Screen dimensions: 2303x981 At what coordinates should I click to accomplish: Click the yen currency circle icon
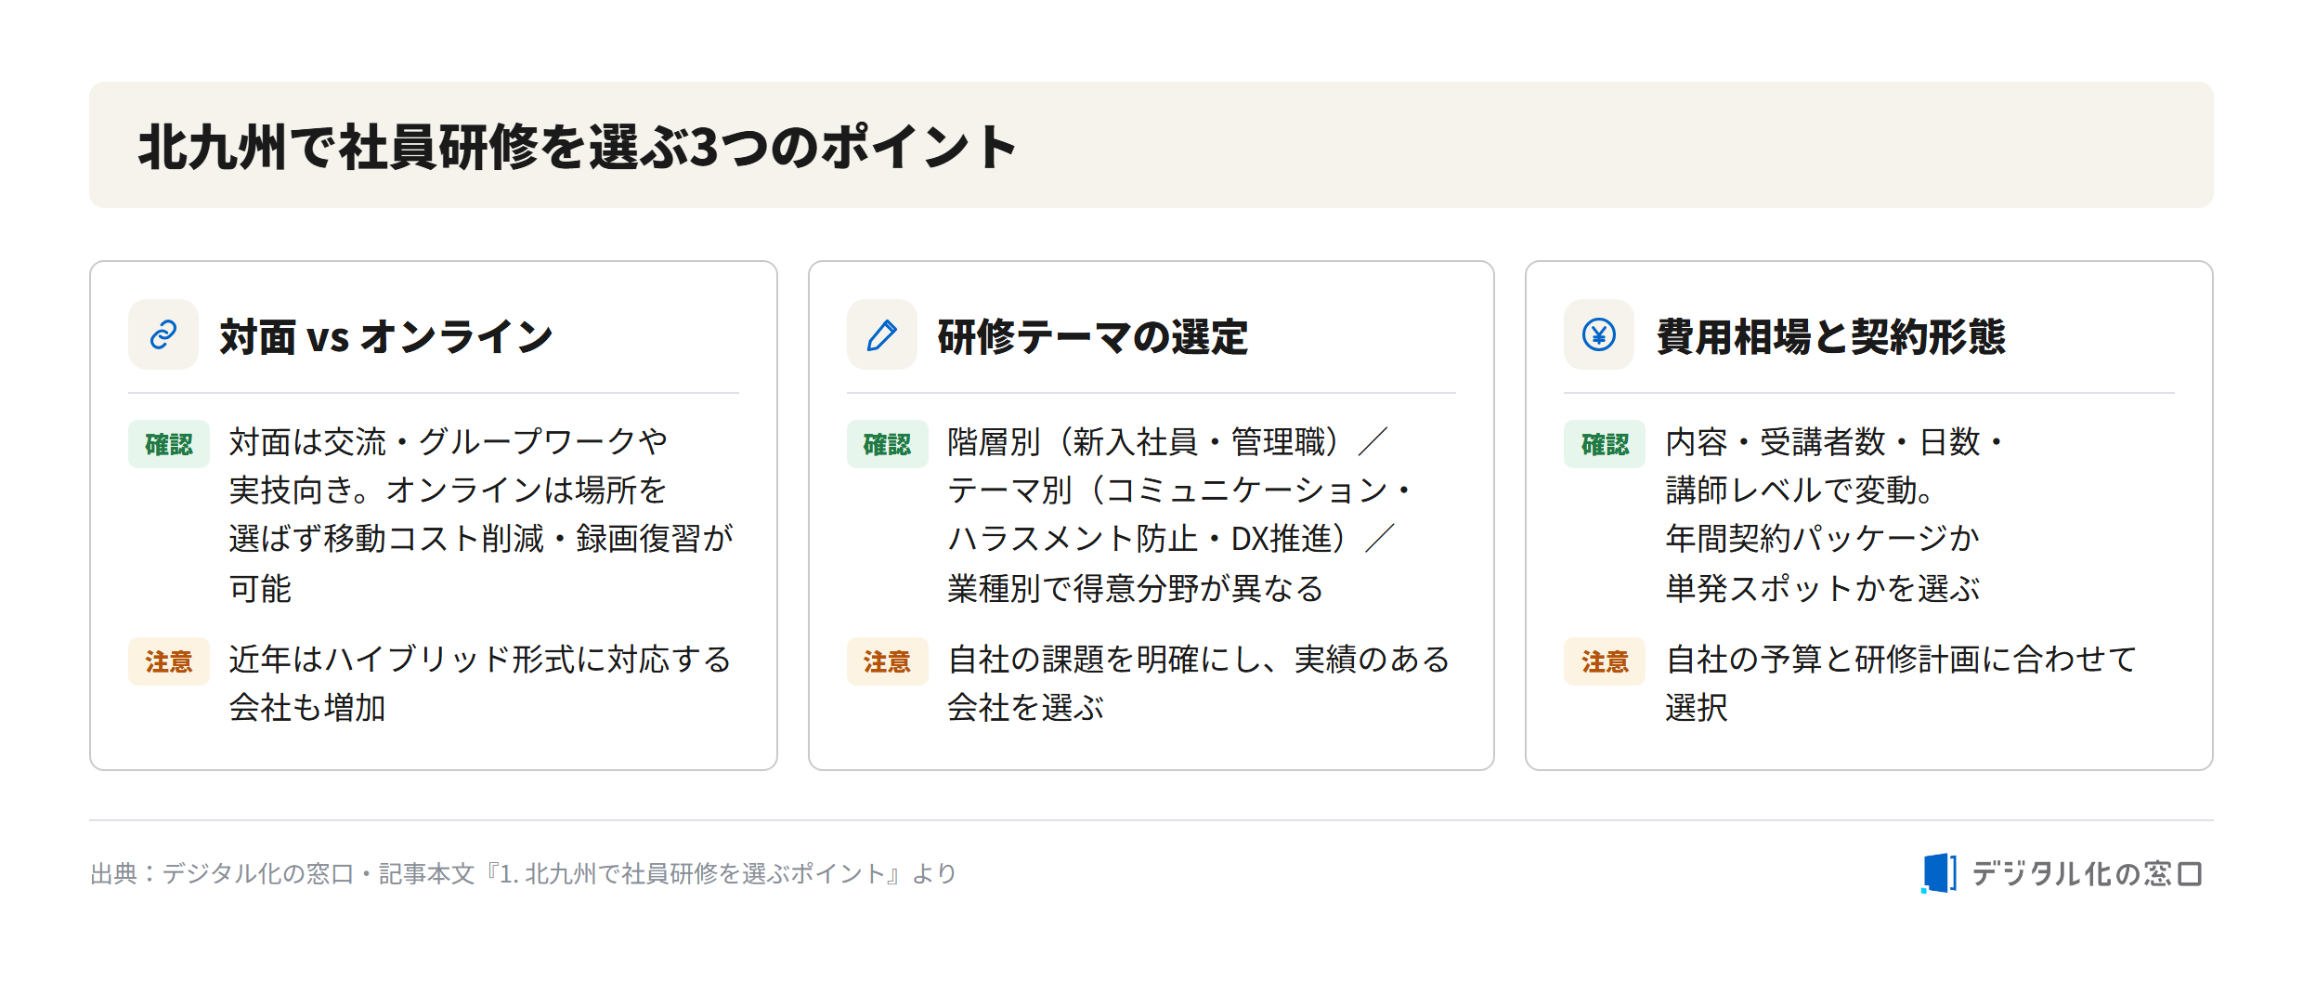pyautogui.click(x=1599, y=334)
